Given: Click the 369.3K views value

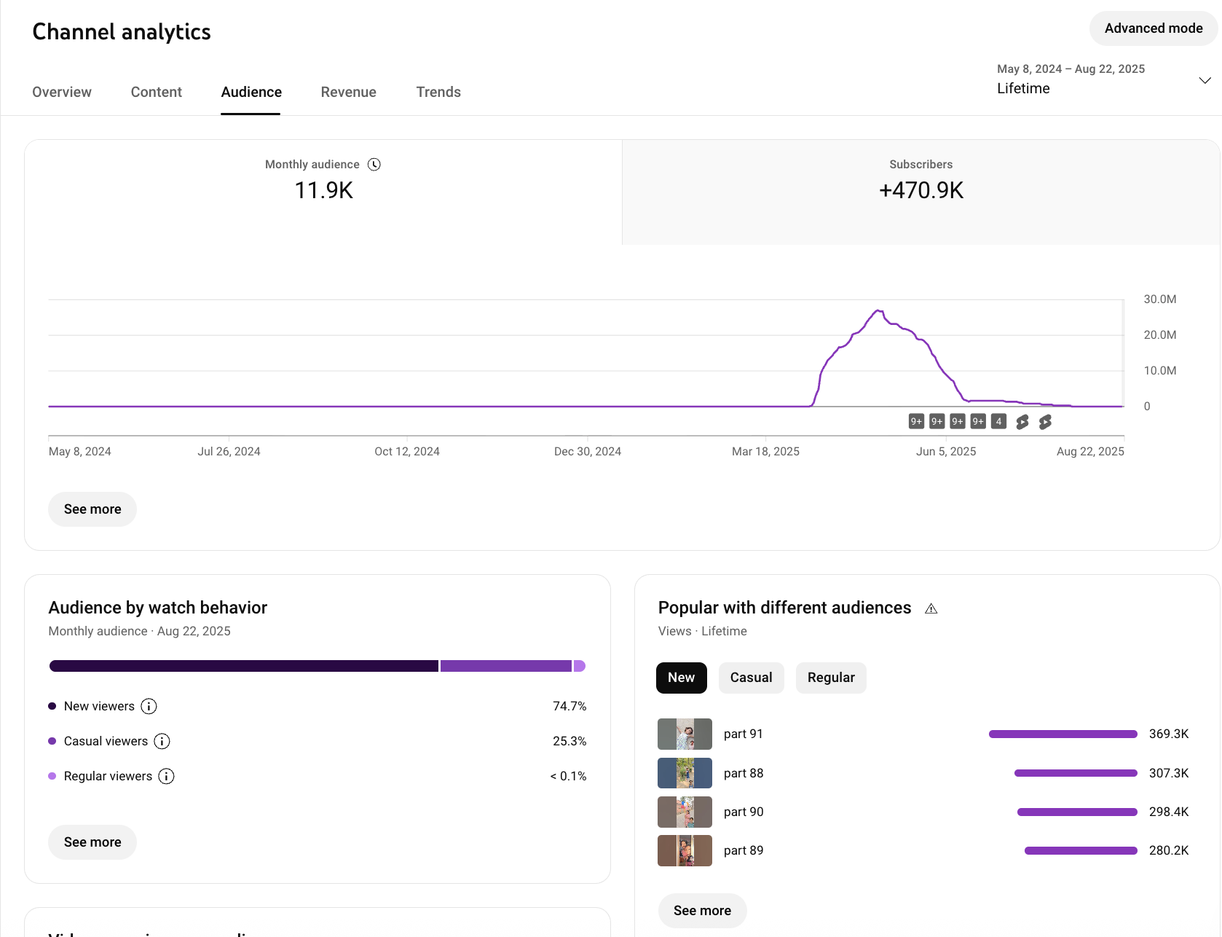Looking at the screenshot, I should [x=1169, y=734].
